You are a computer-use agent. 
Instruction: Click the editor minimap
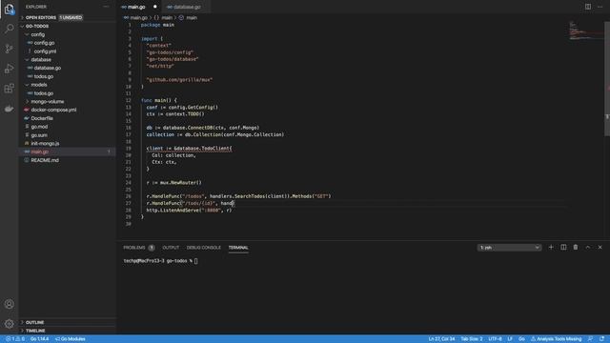point(585,31)
